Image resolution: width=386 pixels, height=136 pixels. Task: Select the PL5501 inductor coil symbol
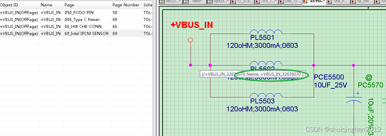tap(266, 32)
